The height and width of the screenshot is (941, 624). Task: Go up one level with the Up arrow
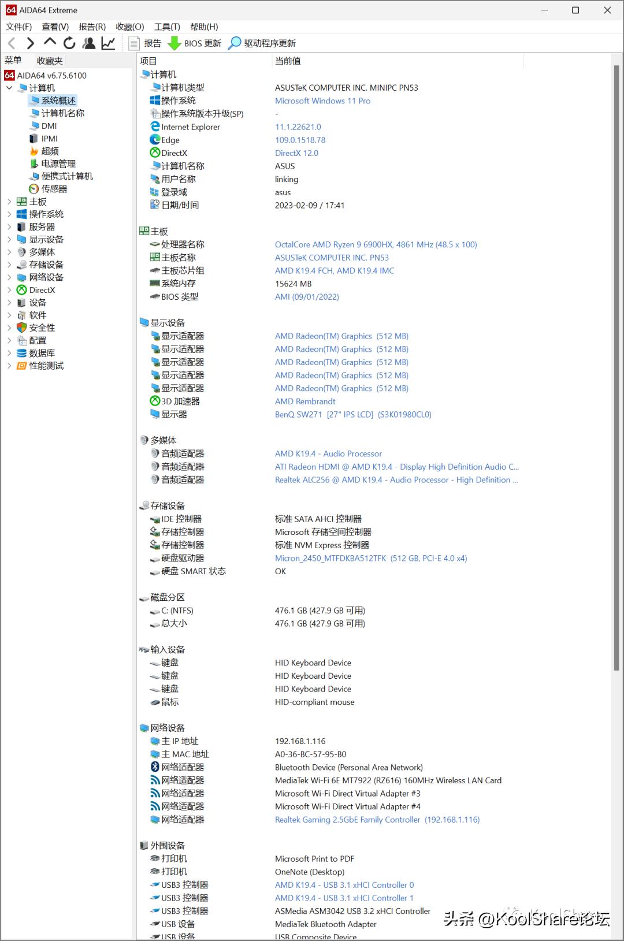click(x=50, y=42)
